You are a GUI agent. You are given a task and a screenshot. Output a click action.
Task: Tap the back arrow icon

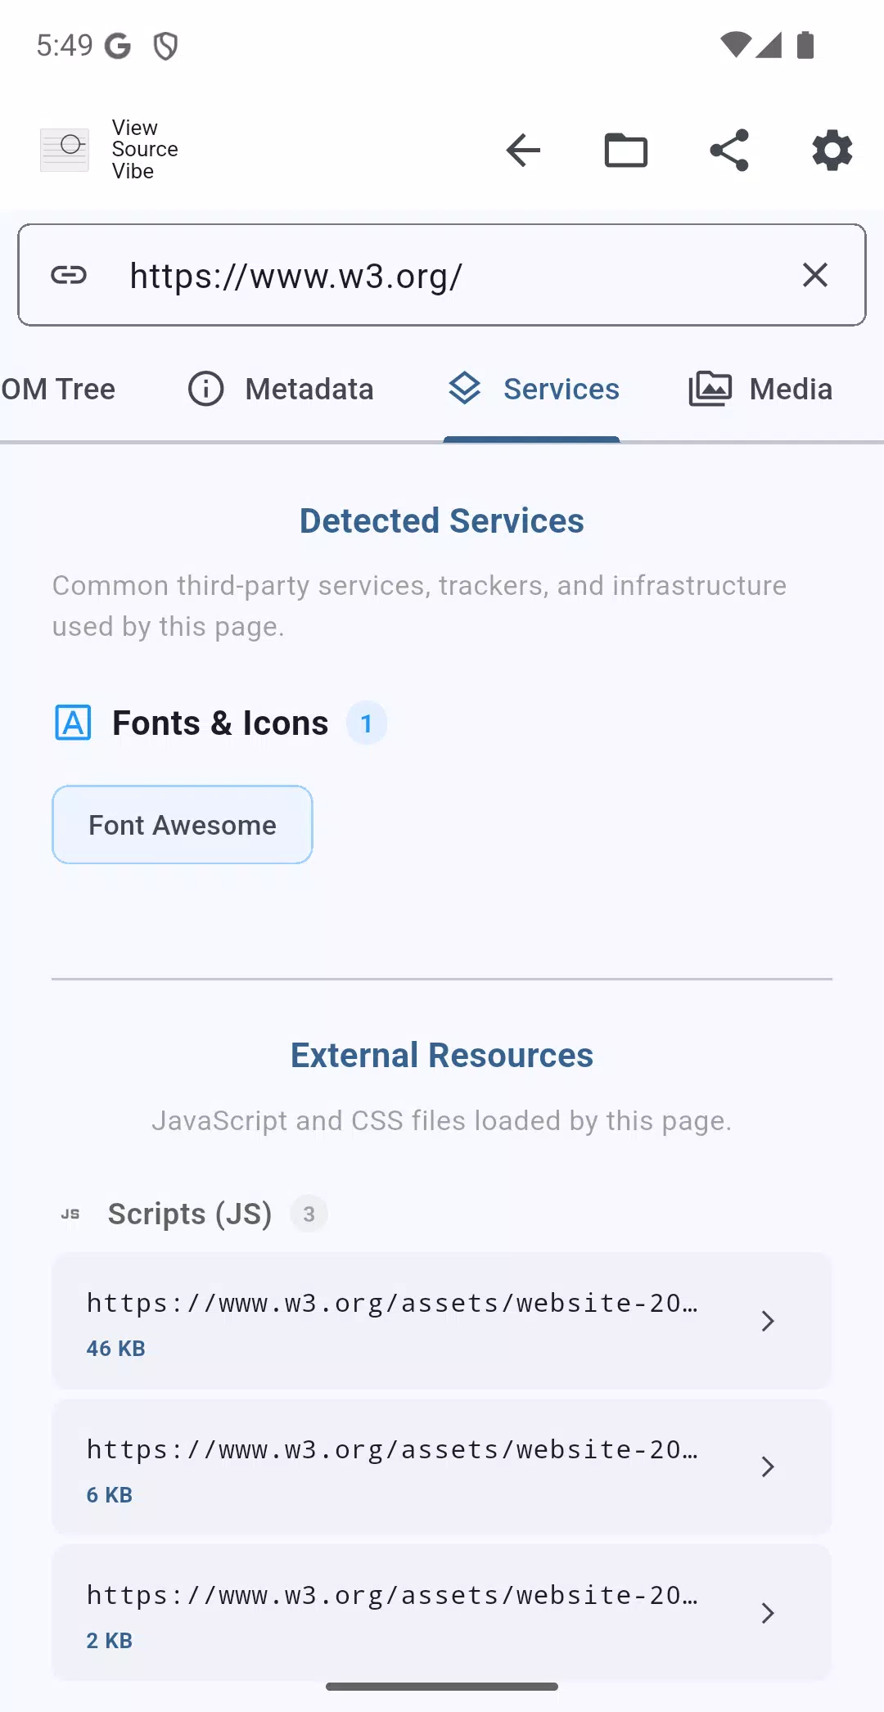(x=523, y=151)
